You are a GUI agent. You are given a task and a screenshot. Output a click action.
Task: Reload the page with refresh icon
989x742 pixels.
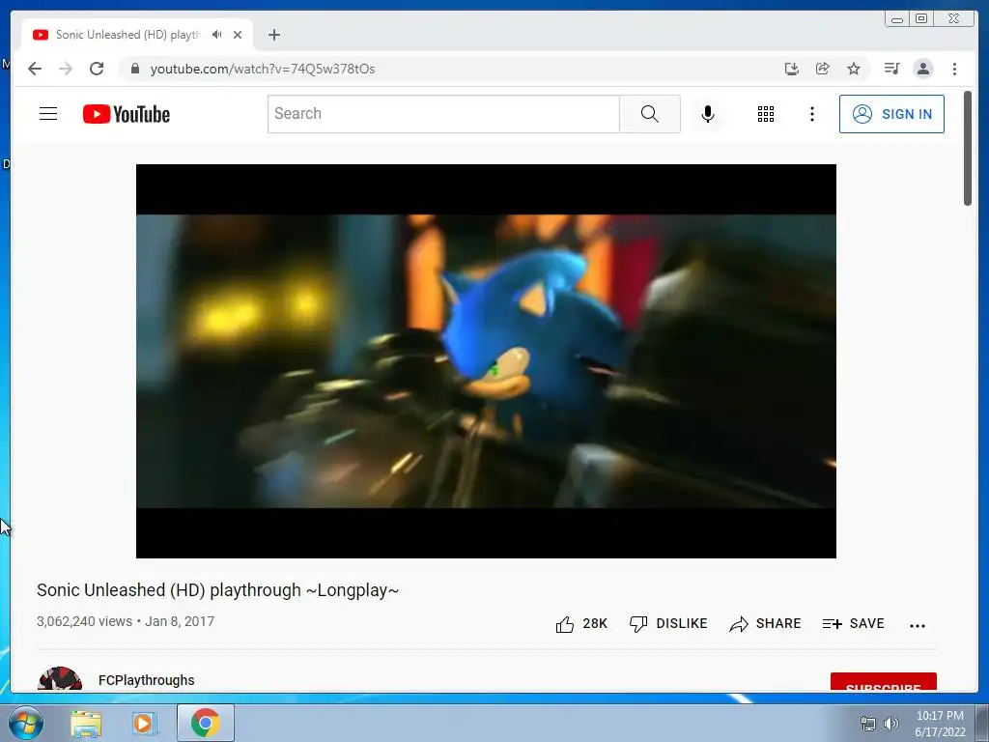pyautogui.click(x=97, y=69)
